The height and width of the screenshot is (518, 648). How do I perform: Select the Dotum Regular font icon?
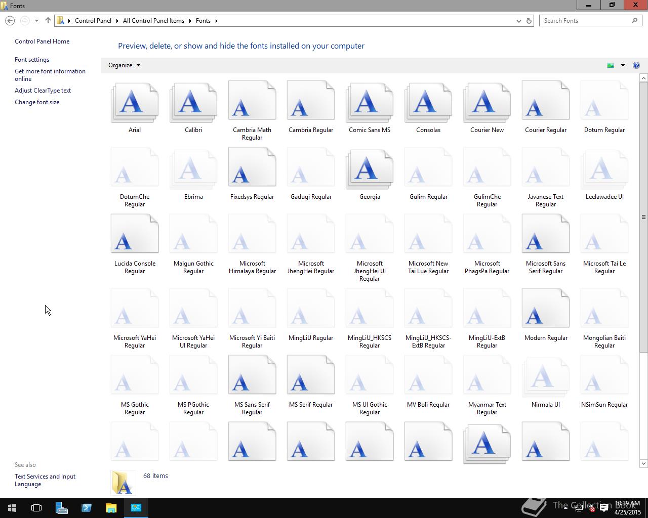[604, 100]
